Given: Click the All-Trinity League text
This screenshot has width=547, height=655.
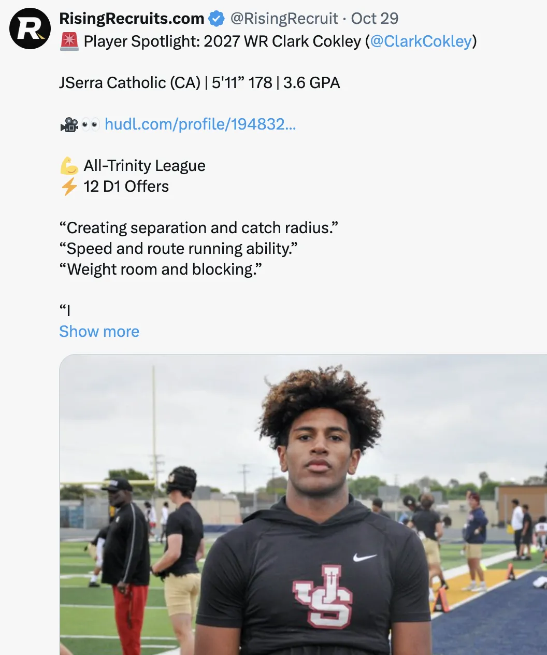Looking at the screenshot, I should coord(145,166).
